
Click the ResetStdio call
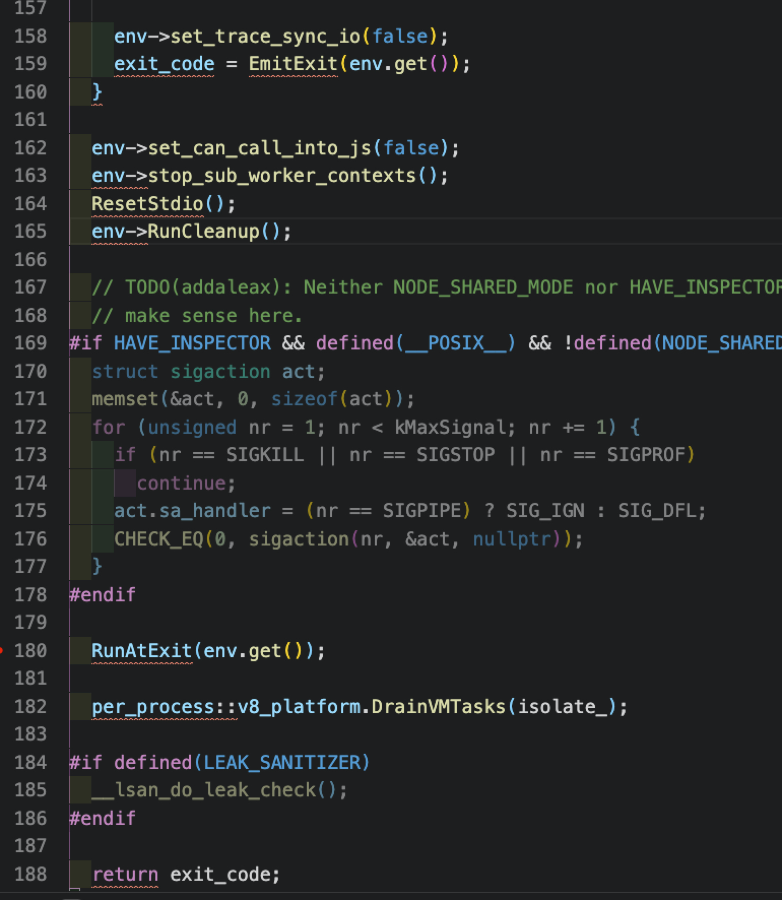(147, 204)
